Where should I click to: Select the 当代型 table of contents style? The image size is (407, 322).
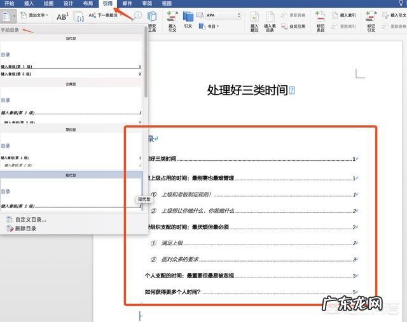(x=71, y=57)
